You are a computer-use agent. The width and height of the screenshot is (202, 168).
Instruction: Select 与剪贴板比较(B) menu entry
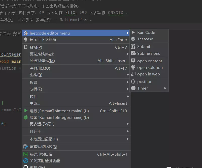77,147
